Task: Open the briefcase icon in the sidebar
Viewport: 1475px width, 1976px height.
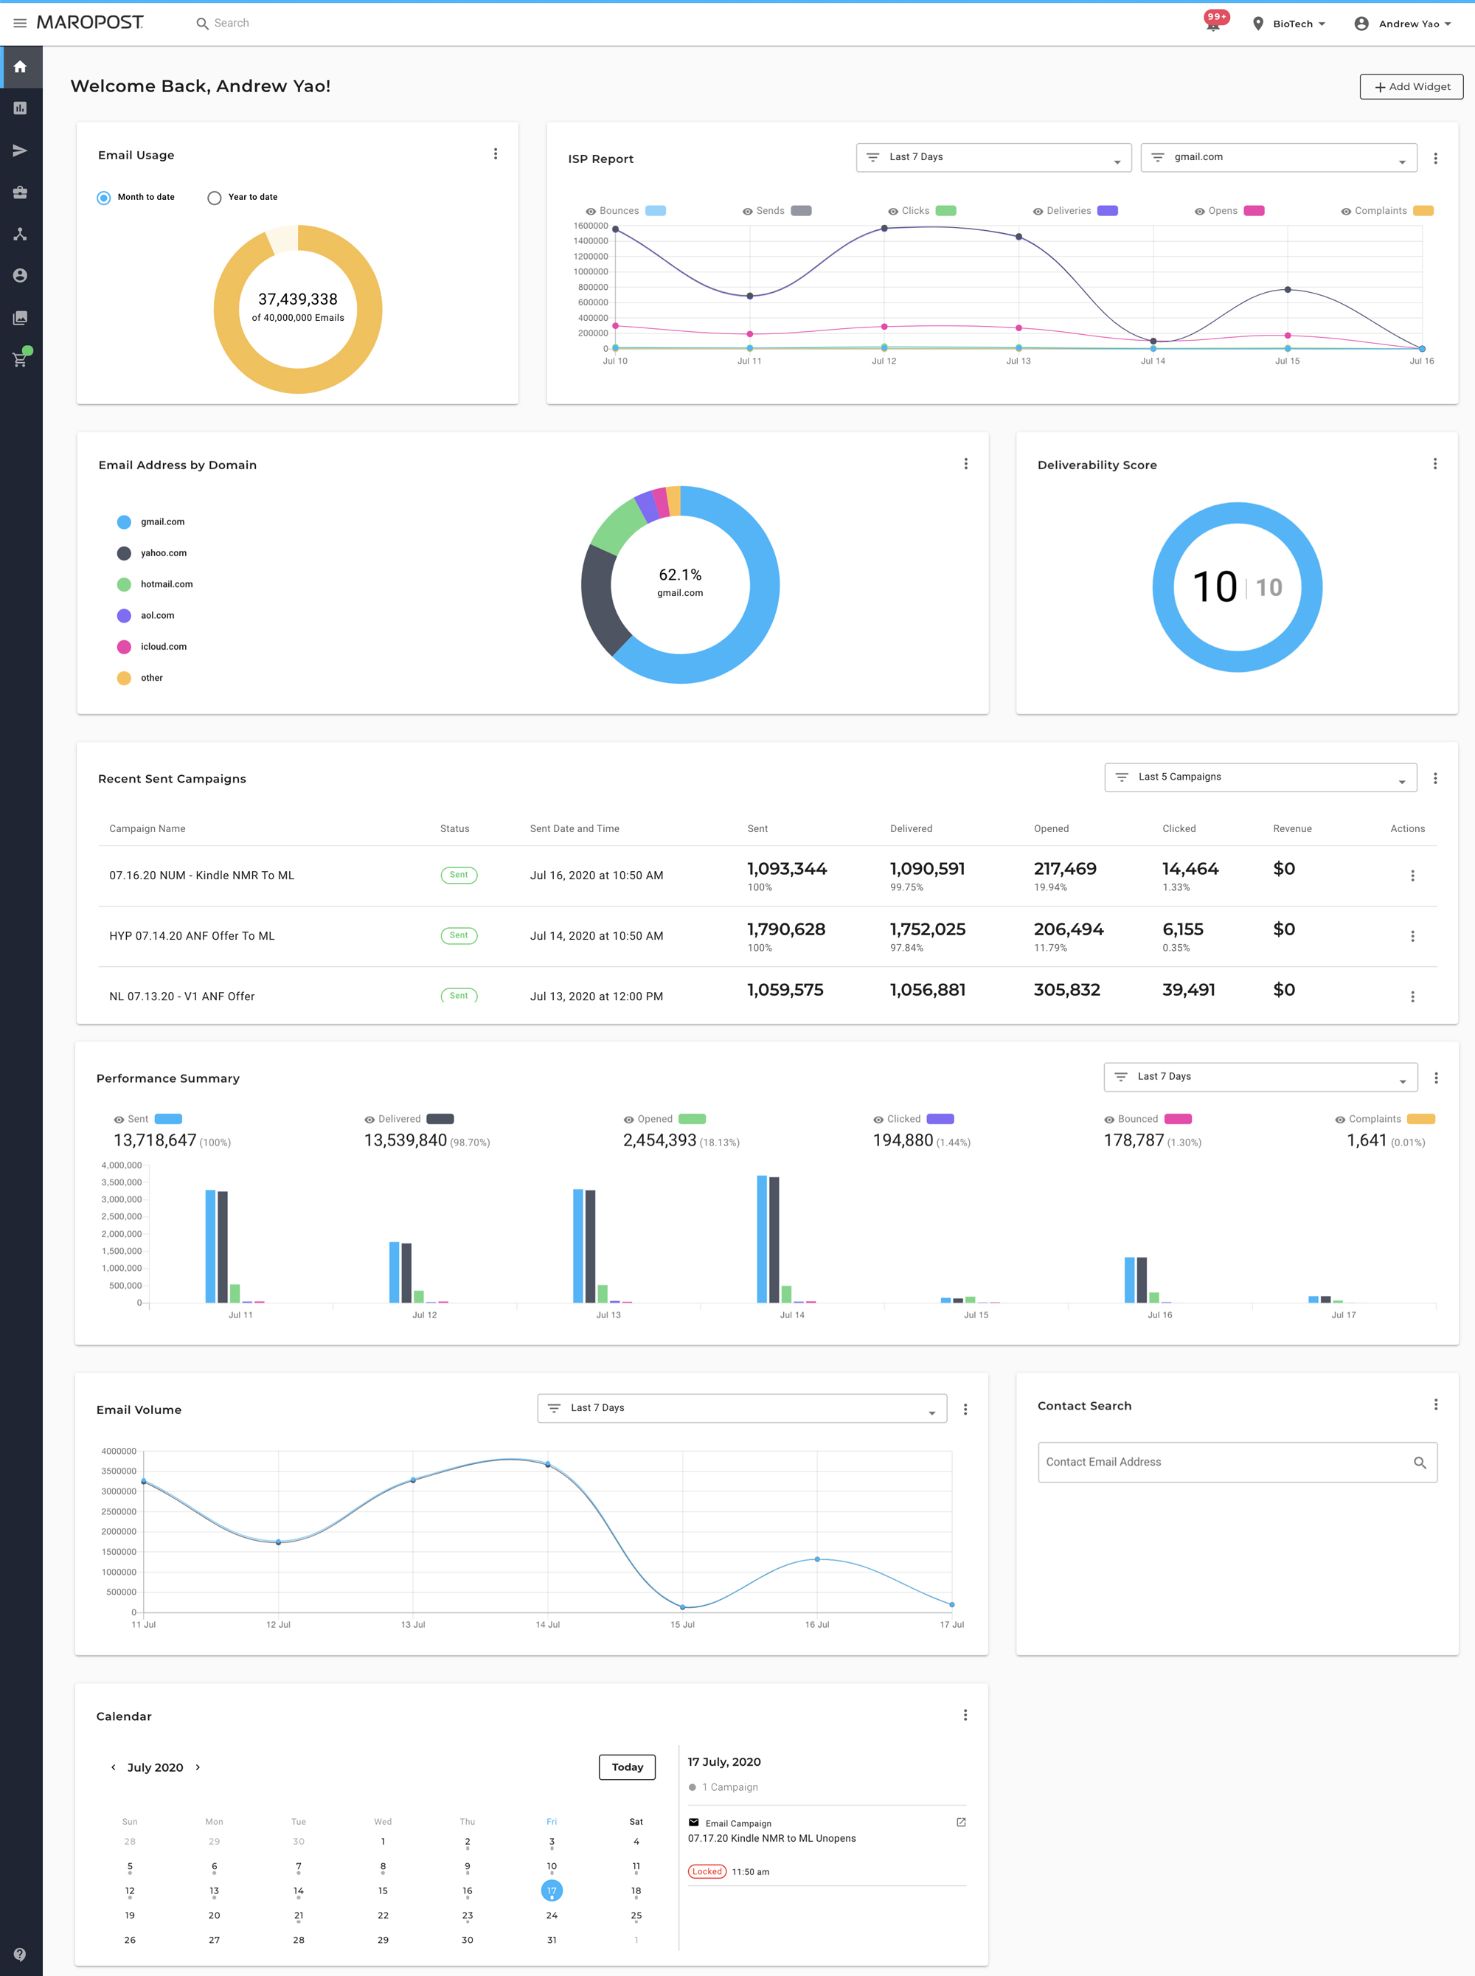Action: (20, 192)
